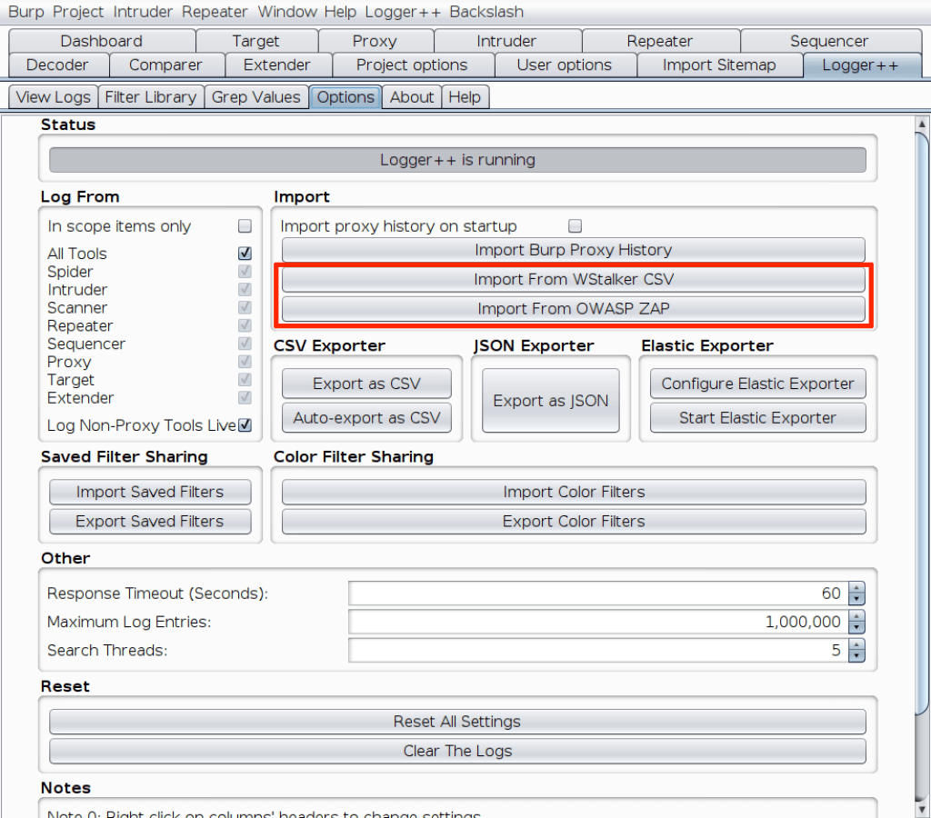Uncheck the All Tools checkbox

(244, 254)
